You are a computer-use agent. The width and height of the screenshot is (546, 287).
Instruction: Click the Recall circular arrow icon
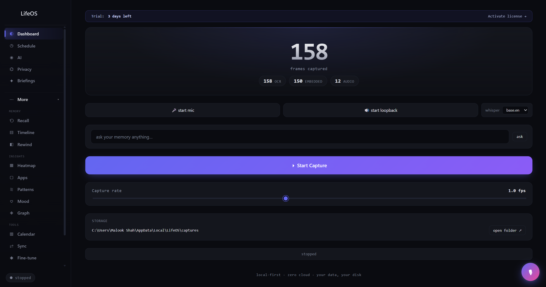12,121
